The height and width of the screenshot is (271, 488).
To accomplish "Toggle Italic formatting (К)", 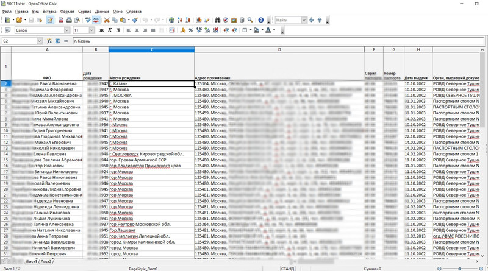I will click(109, 30).
